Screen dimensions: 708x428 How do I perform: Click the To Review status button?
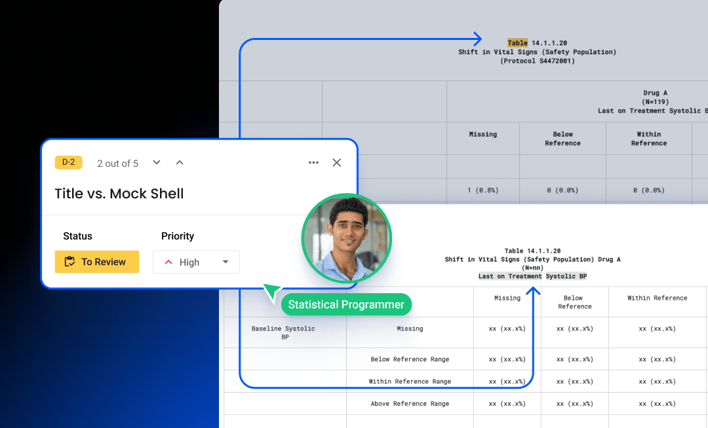click(x=97, y=262)
